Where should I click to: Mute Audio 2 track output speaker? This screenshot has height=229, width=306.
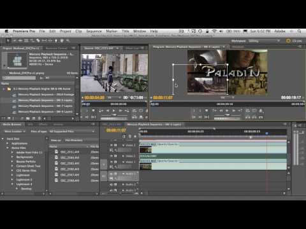[x=111, y=184]
